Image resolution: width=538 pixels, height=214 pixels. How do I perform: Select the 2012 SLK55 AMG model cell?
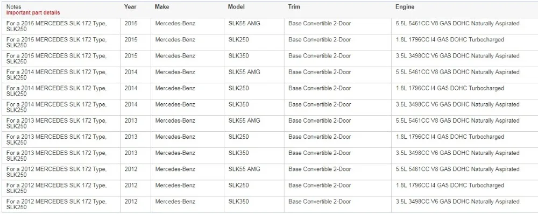[254, 172]
